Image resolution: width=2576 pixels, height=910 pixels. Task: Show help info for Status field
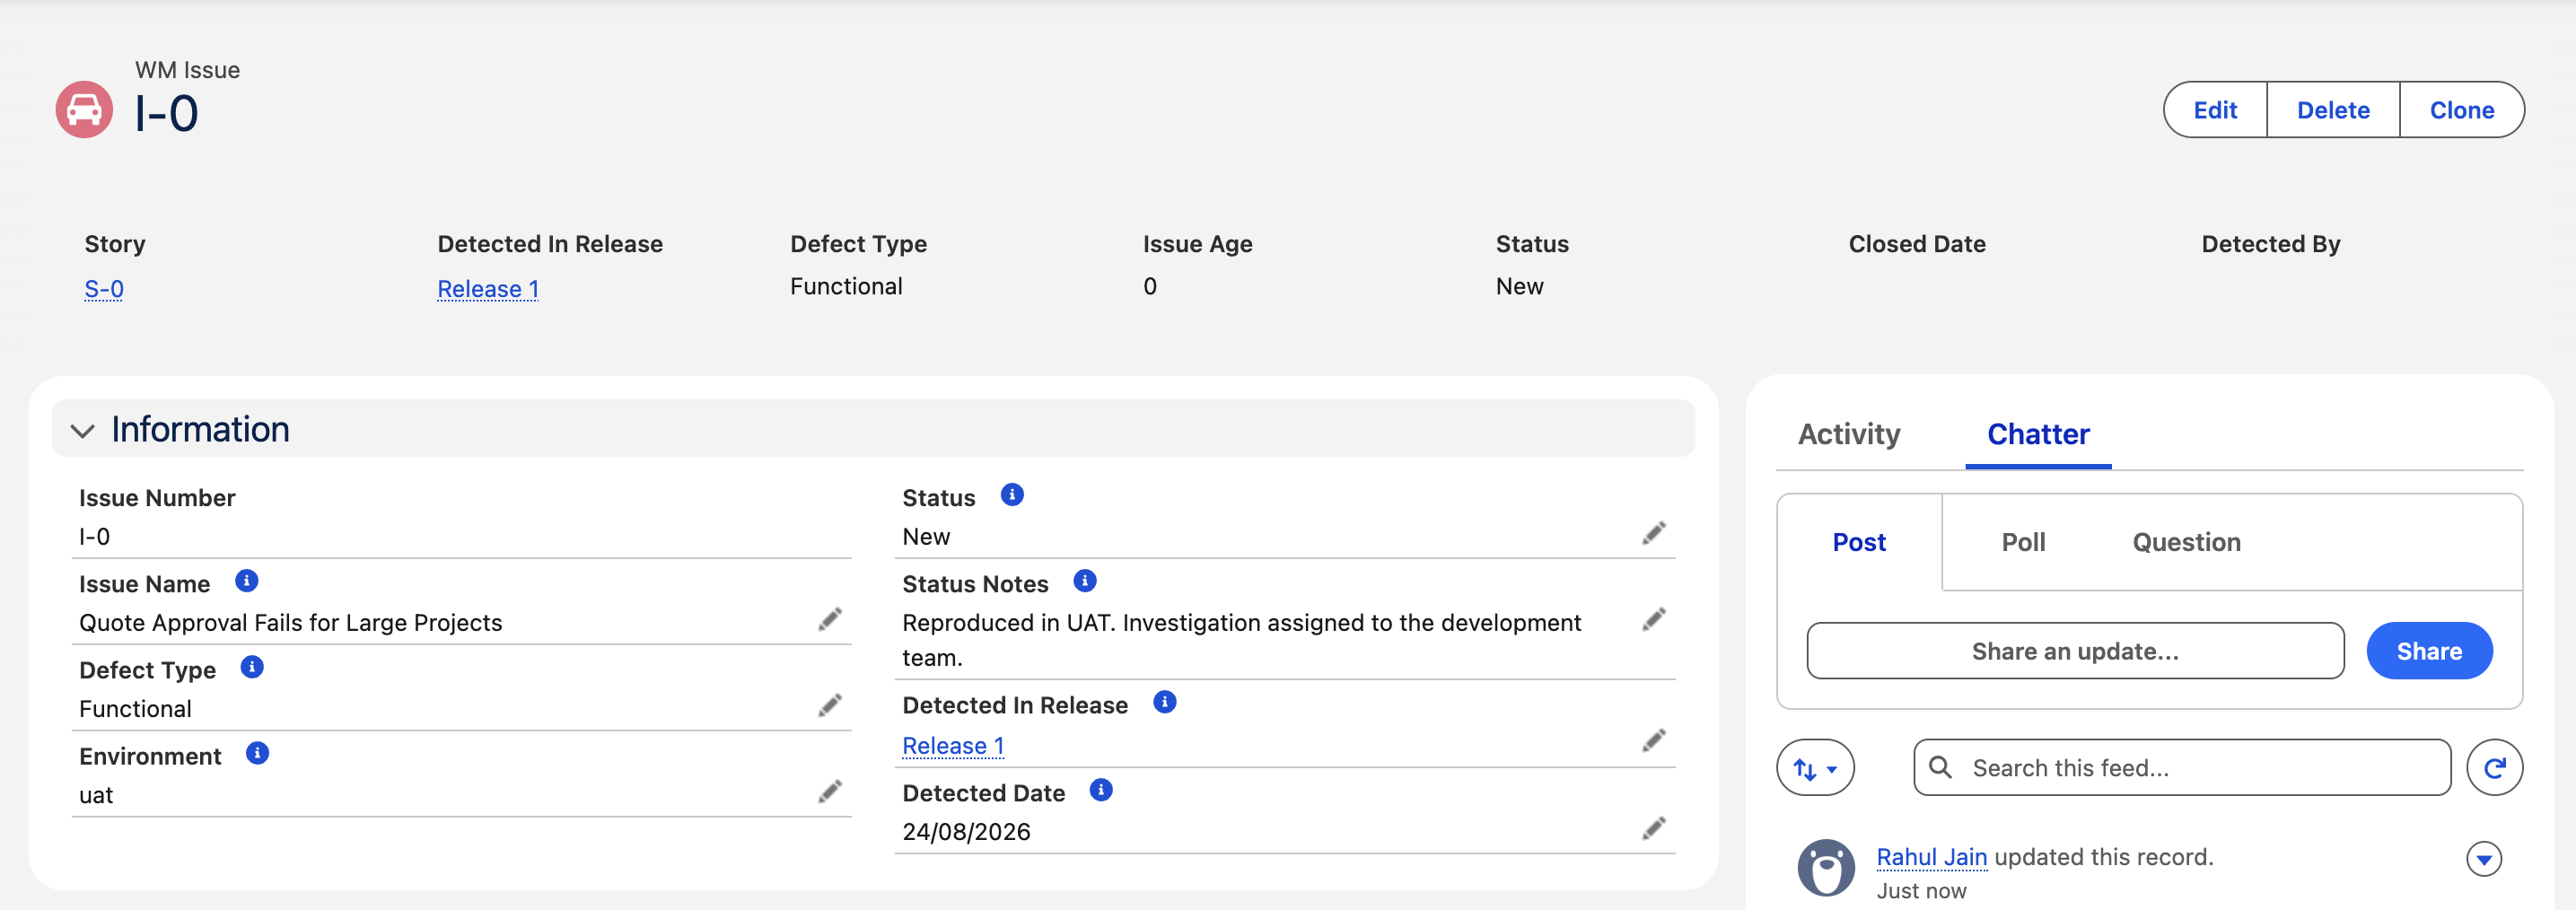1012,495
